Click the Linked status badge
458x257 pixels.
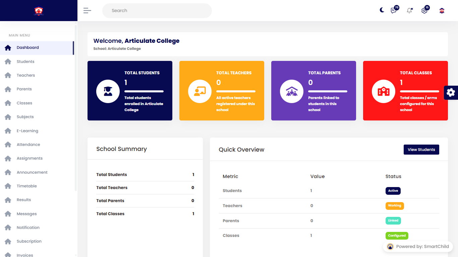click(x=393, y=221)
